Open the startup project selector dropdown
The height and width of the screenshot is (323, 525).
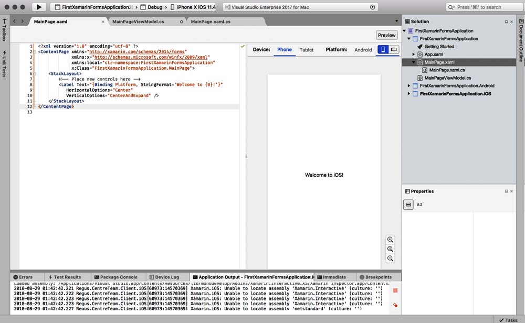point(94,7)
